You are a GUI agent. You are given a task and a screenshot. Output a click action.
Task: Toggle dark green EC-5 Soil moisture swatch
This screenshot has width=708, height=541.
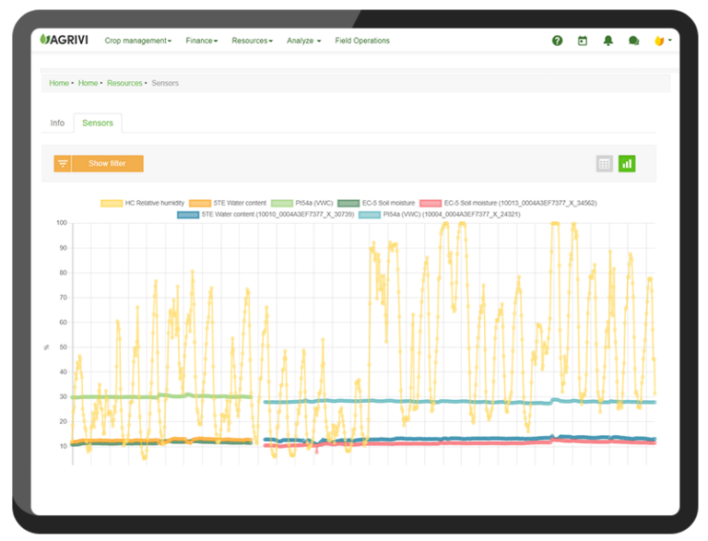point(348,203)
